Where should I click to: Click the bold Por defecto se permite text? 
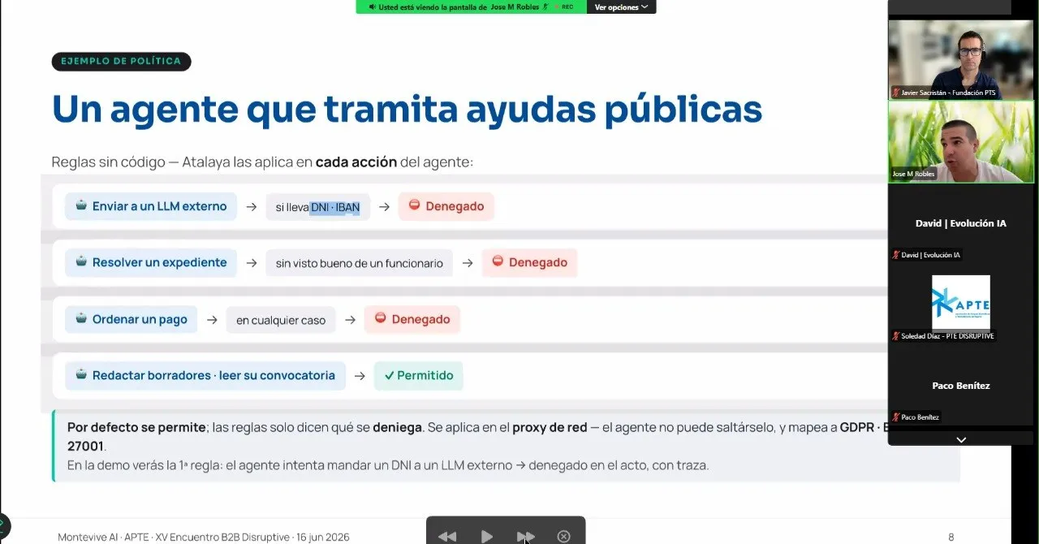(x=136, y=426)
